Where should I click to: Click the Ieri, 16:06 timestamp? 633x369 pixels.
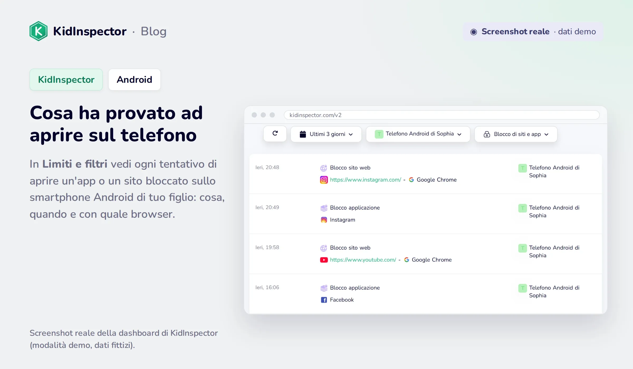point(267,288)
